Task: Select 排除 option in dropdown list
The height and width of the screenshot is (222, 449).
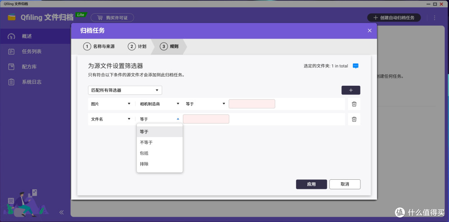Action: point(160,164)
